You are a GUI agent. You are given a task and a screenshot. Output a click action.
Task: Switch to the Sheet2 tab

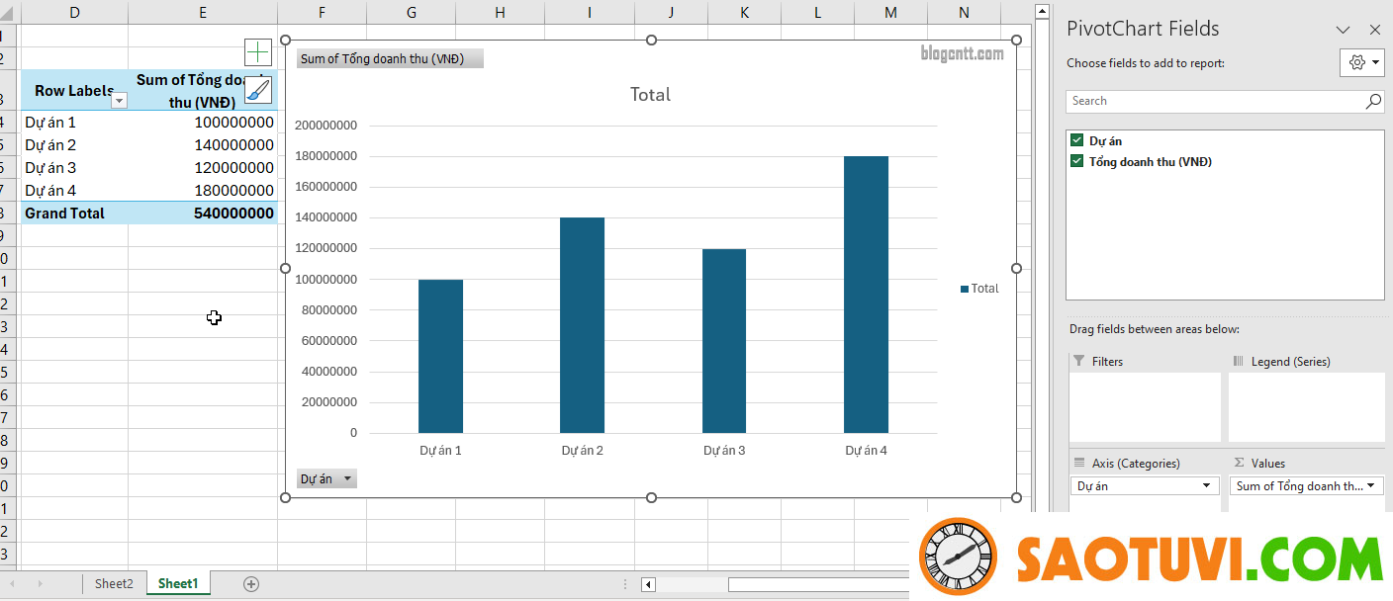pyautogui.click(x=114, y=584)
